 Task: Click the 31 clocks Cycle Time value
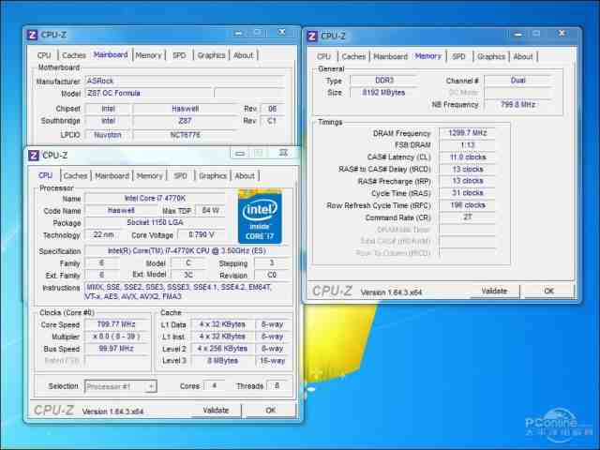tap(468, 193)
